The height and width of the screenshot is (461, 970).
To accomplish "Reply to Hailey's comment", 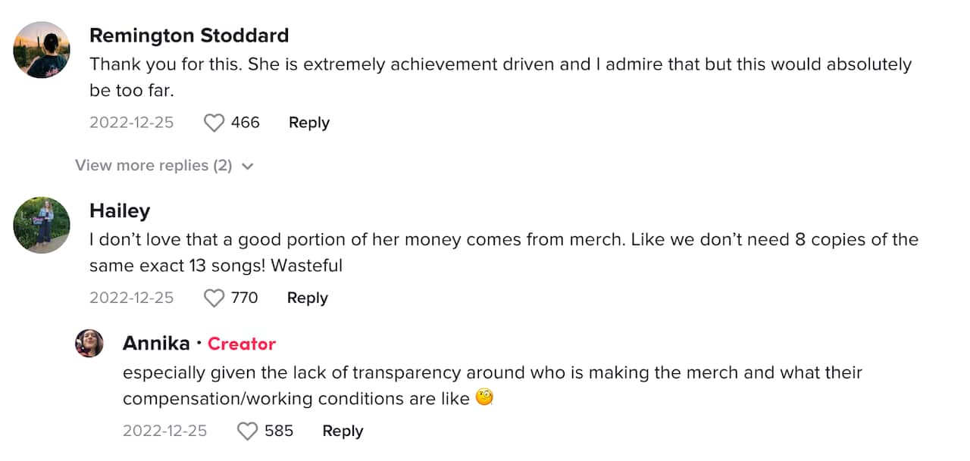I will click(x=307, y=297).
